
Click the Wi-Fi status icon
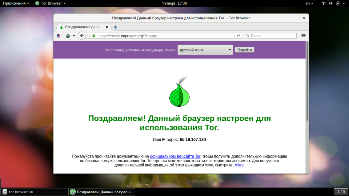coord(324,3)
